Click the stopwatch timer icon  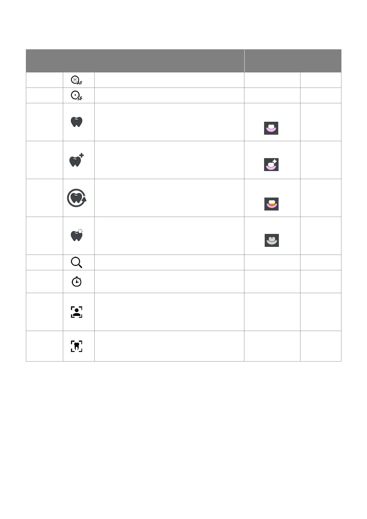[77, 281]
